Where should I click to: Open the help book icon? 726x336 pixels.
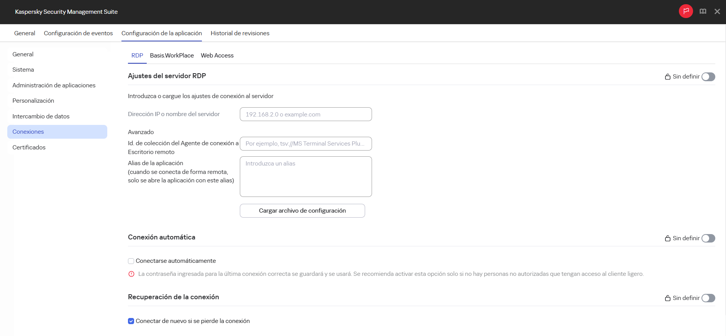[x=703, y=11]
